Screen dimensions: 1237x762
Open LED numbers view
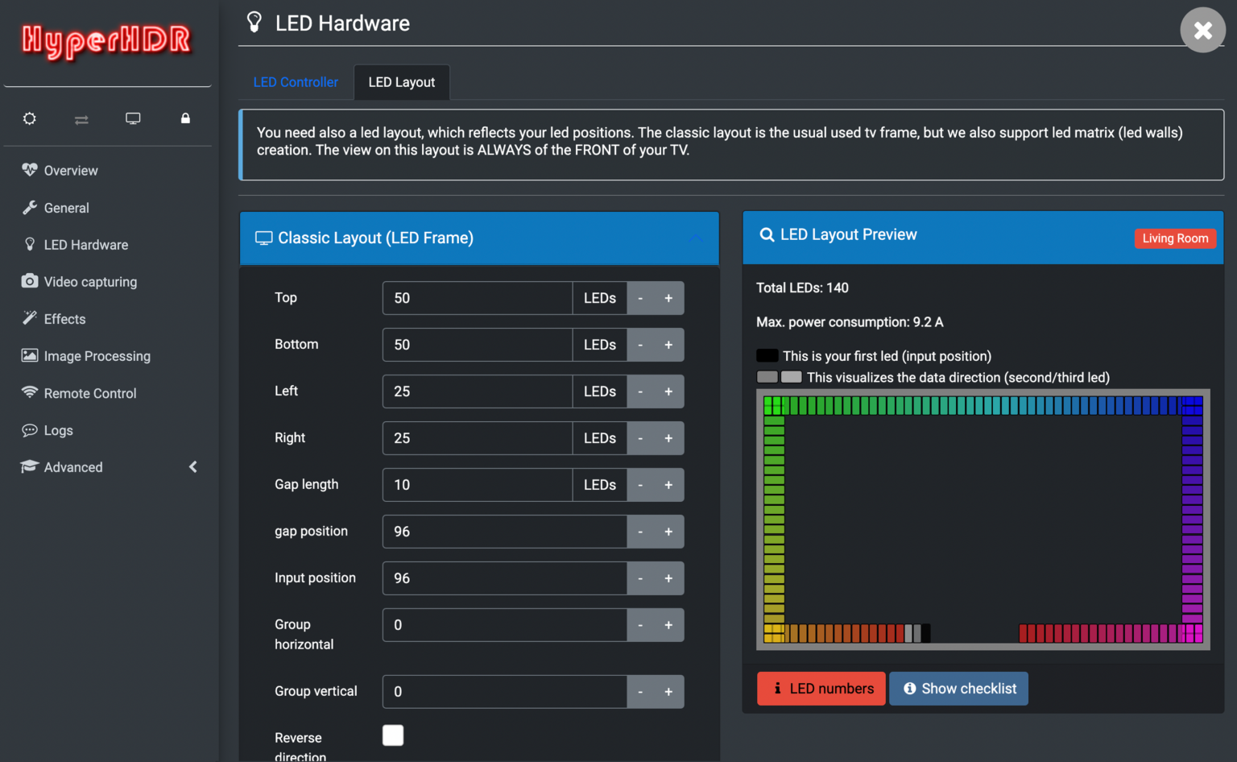[821, 688]
